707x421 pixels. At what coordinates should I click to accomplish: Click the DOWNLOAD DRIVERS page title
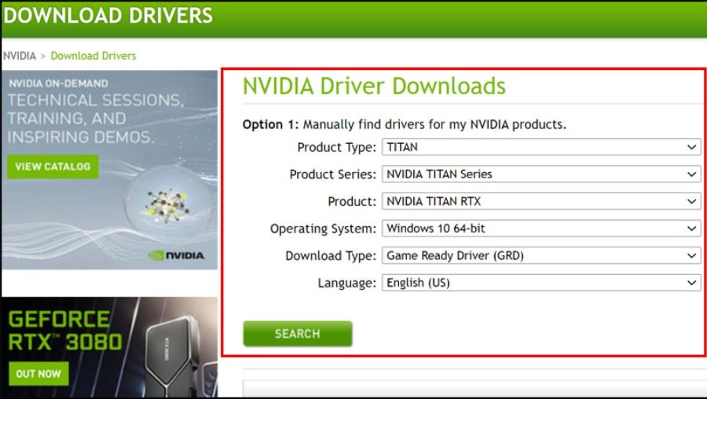[x=108, y=16]
